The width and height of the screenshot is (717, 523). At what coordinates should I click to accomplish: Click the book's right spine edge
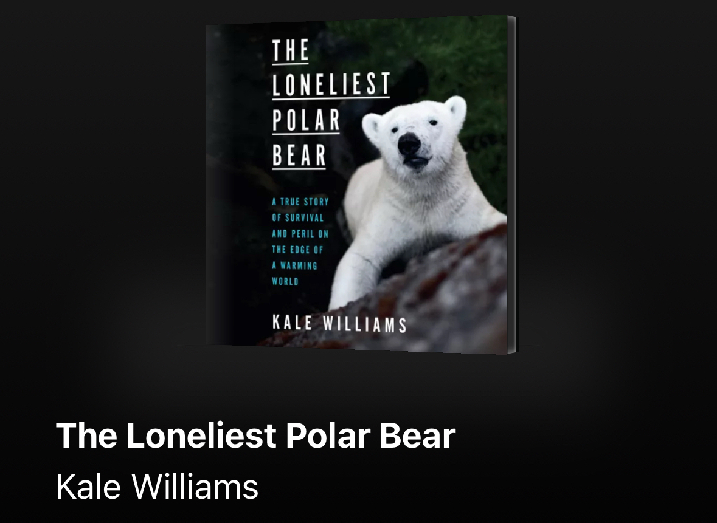(x=511, y=185)
